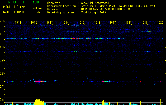Click the 0.7 kHz frequency axis label
This screenshot has width=166, height=105.
(2, 87)
